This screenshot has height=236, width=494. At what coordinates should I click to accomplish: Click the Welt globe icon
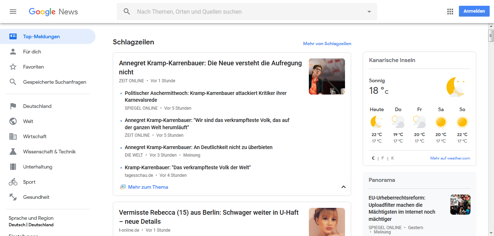13,121
